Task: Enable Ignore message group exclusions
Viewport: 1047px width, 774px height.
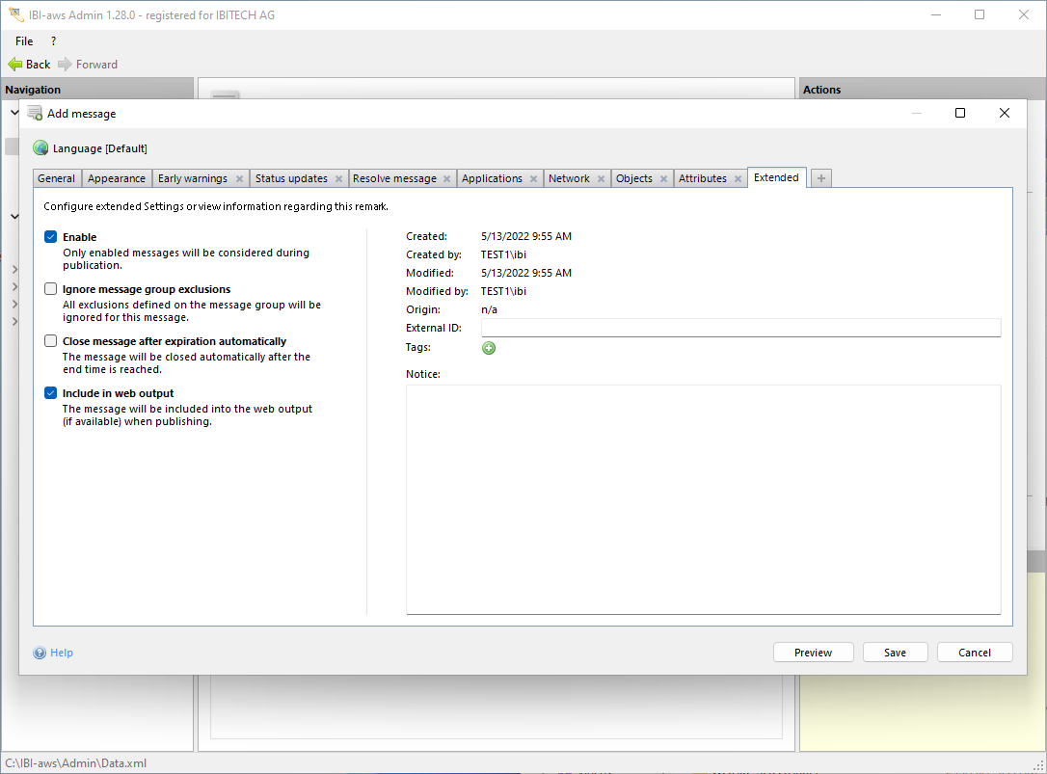Action: (x=51, y=289)
